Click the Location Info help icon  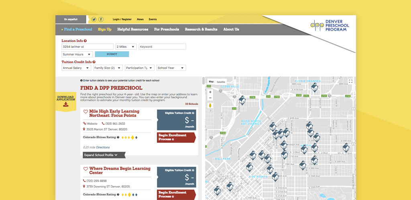[85, 41]
